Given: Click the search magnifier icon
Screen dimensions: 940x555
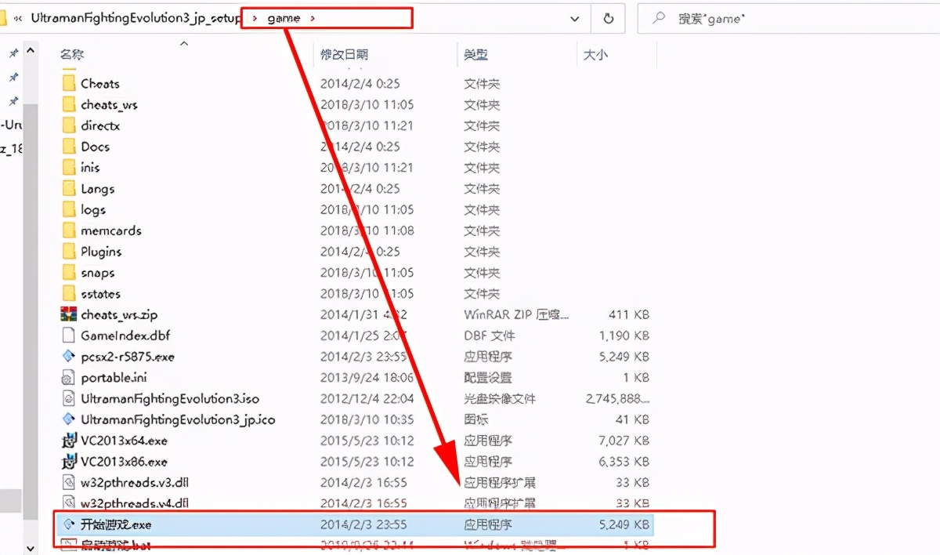Looking at the screenshot, I should (x=660, y=18).
